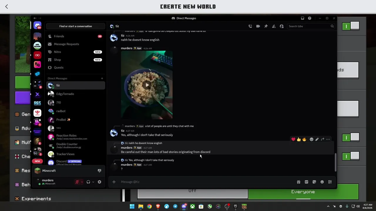
Task: Toggle the lowest Minecraft switch behind Discord
Action: pyautogui.click(x=350, y=156)
